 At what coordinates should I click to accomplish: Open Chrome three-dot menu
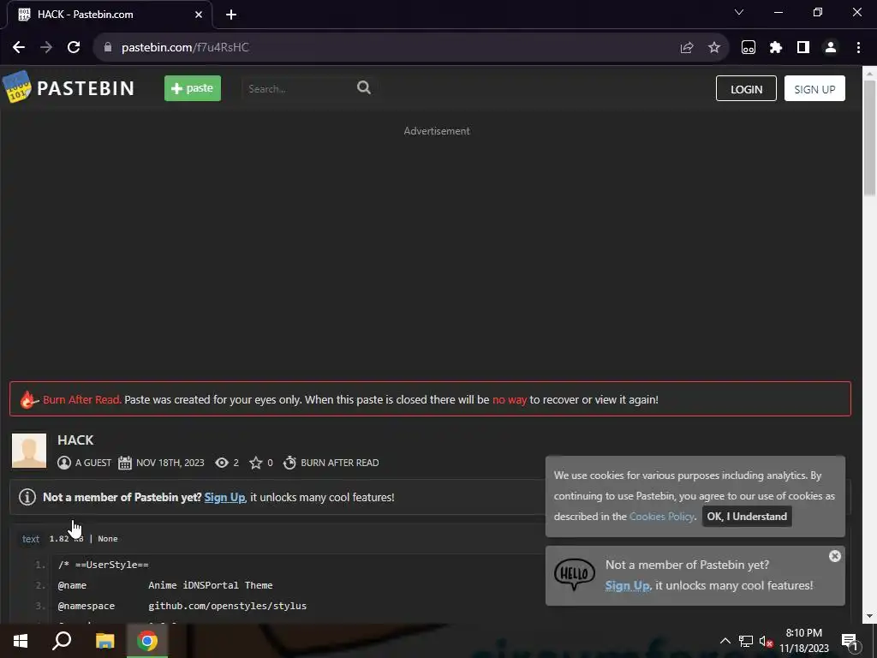[x=858, y=48]
